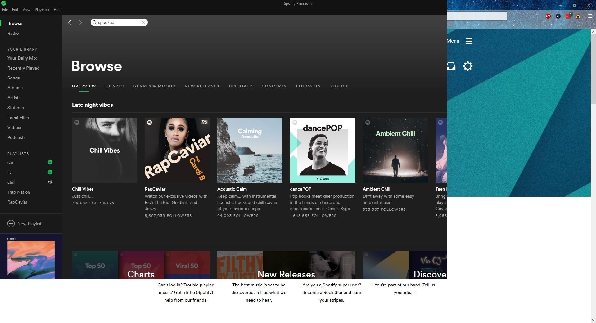
Task: Open the AdBlock Plus extension in browser
Action: [548, 16]
